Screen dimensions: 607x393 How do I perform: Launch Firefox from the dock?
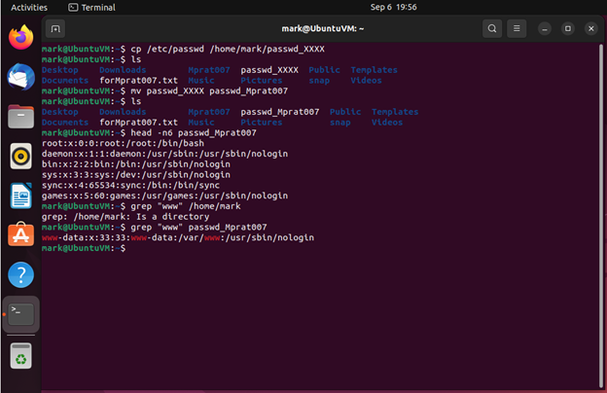click(x=20, y=38)
